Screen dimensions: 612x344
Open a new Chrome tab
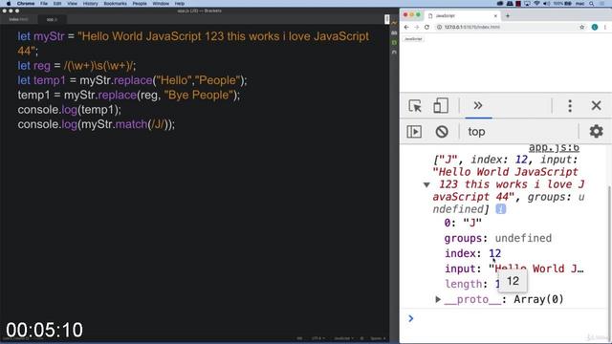508,16
